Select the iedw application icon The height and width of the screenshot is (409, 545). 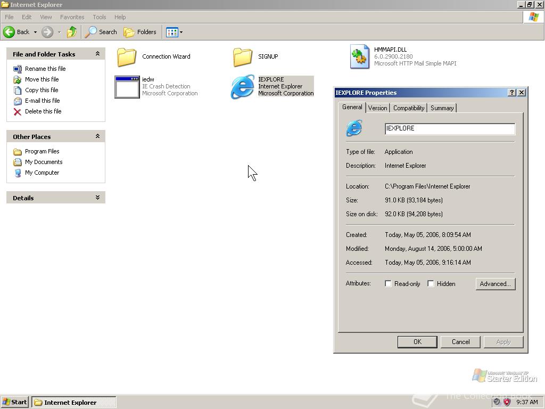tap(127, 87)
